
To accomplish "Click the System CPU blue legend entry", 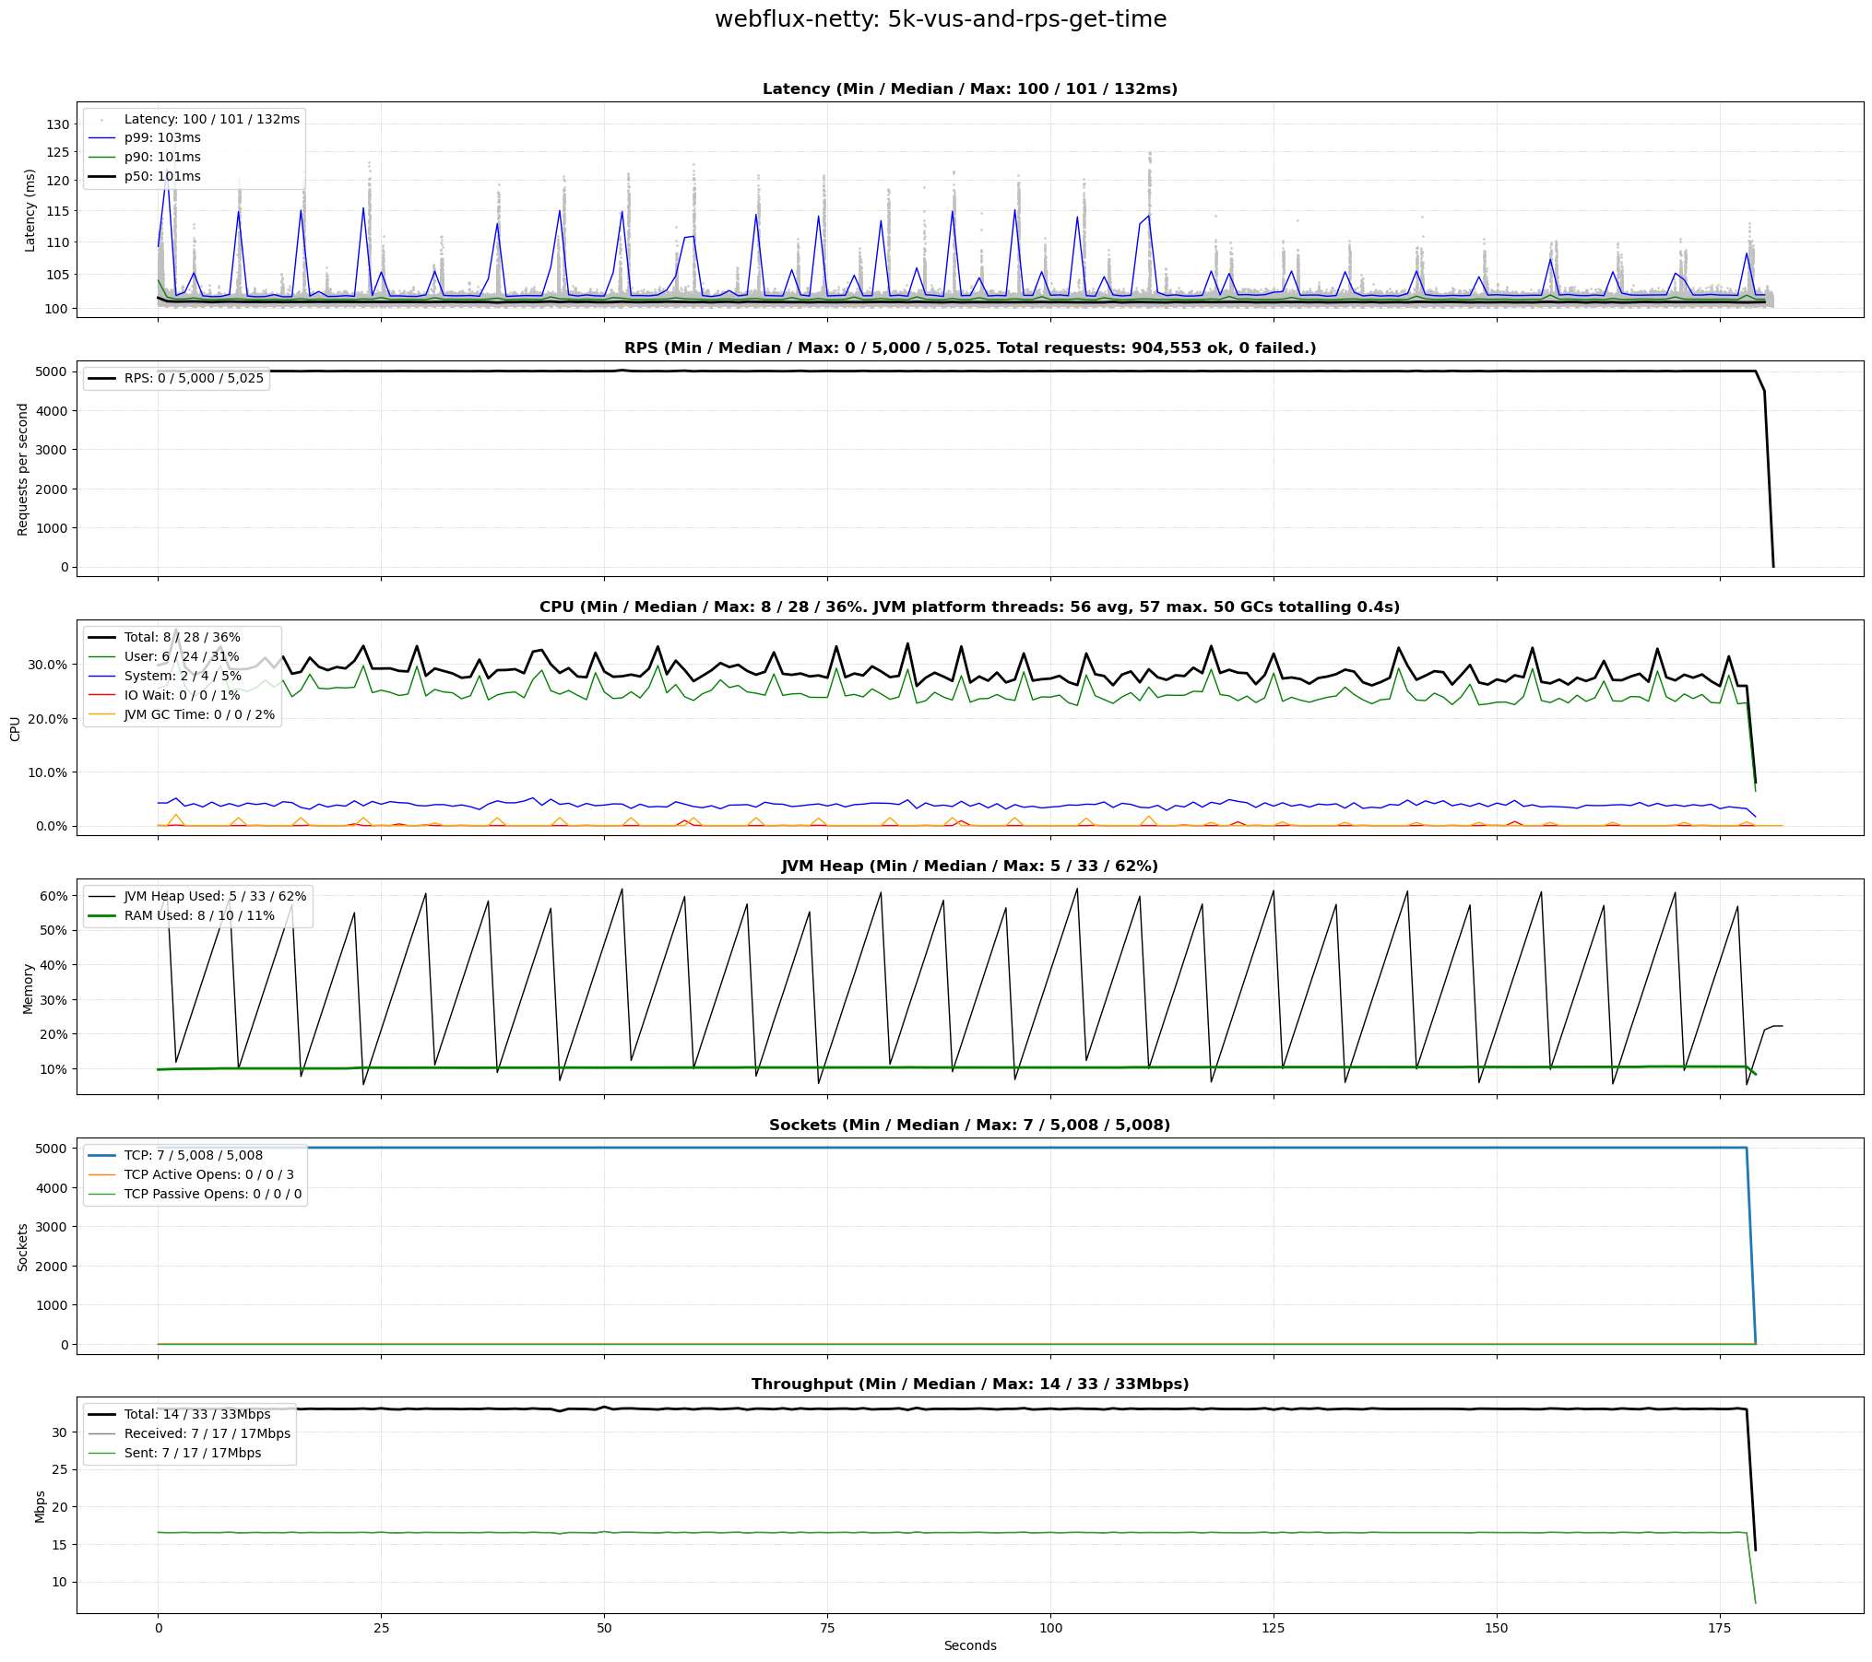I will click(x=183, y=677).
